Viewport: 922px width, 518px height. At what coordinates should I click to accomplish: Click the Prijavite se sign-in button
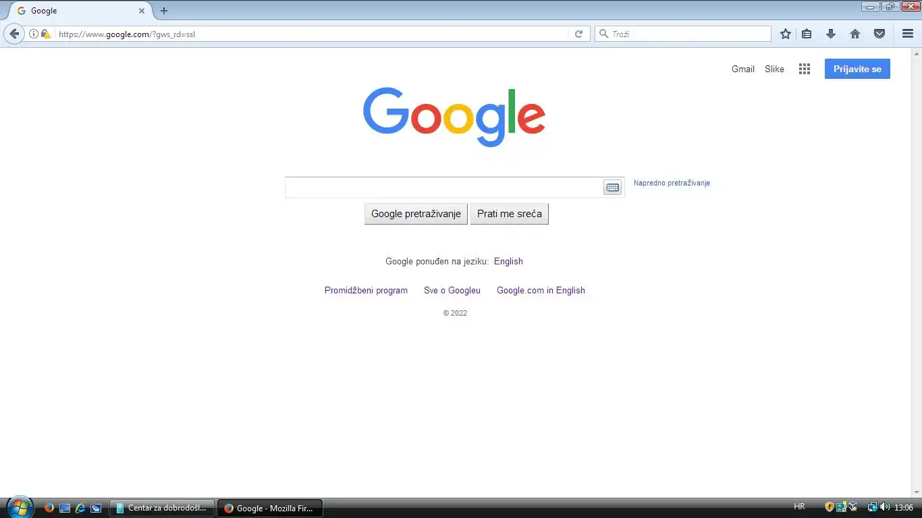click(857, 69)
